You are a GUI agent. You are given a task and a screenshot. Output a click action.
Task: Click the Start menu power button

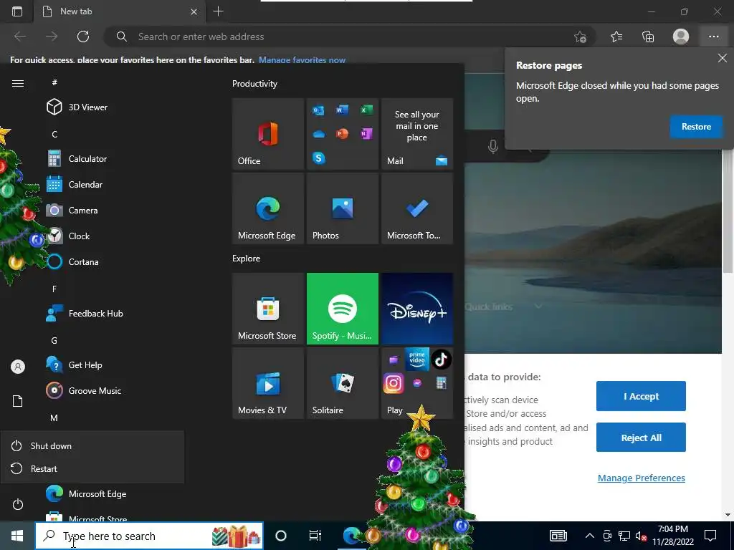[x=18, y=504]
